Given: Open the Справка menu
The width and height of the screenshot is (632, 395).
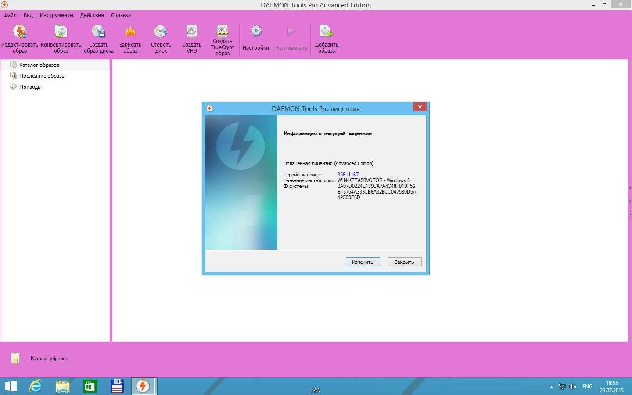Looking at the screenshot, I should tap(121, 15).
